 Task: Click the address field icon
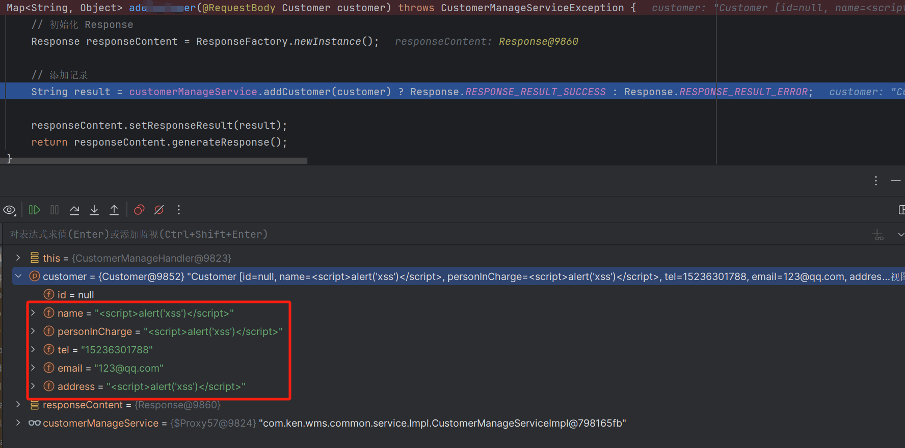[49, 386]
